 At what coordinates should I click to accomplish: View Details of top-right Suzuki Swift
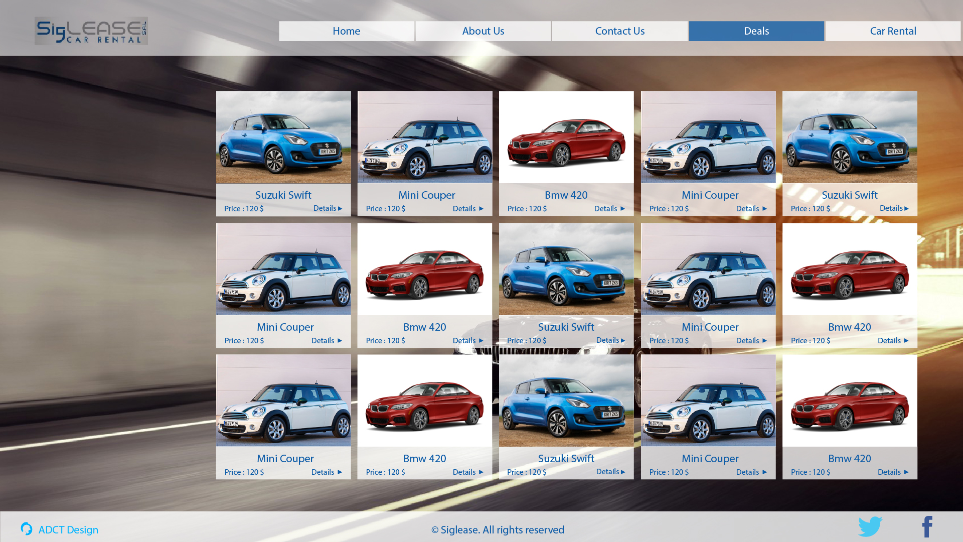pos(894,208)
